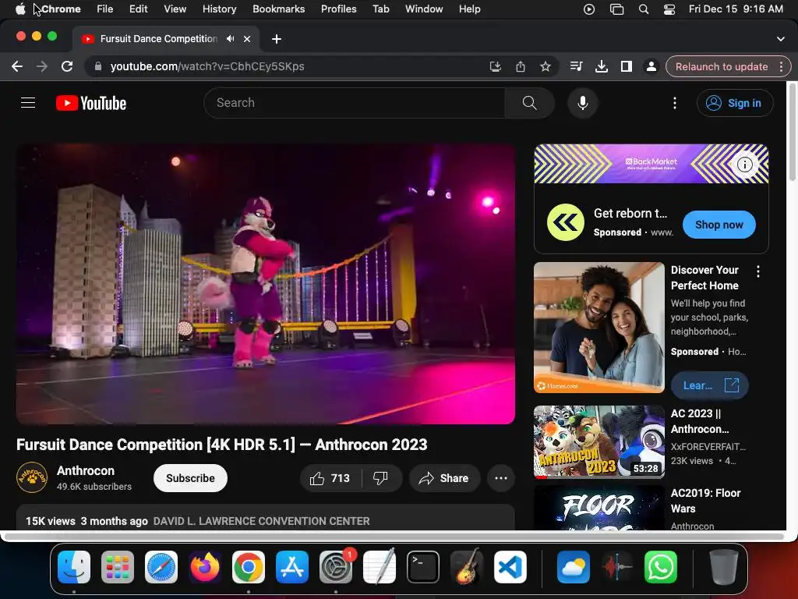Screen dimensions: 798x599
Task: Bookmark this page with the star icon
Action: (x=545, y=66)
